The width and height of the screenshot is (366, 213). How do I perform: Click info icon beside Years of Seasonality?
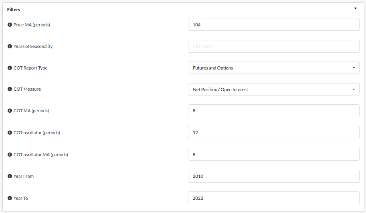click(x=10, y=46)
